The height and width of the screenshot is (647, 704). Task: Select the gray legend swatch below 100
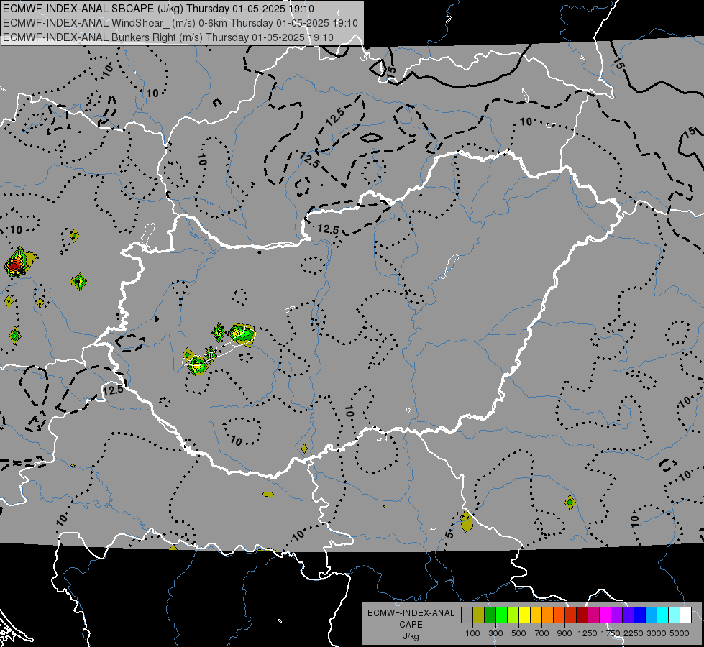[467, 615]
